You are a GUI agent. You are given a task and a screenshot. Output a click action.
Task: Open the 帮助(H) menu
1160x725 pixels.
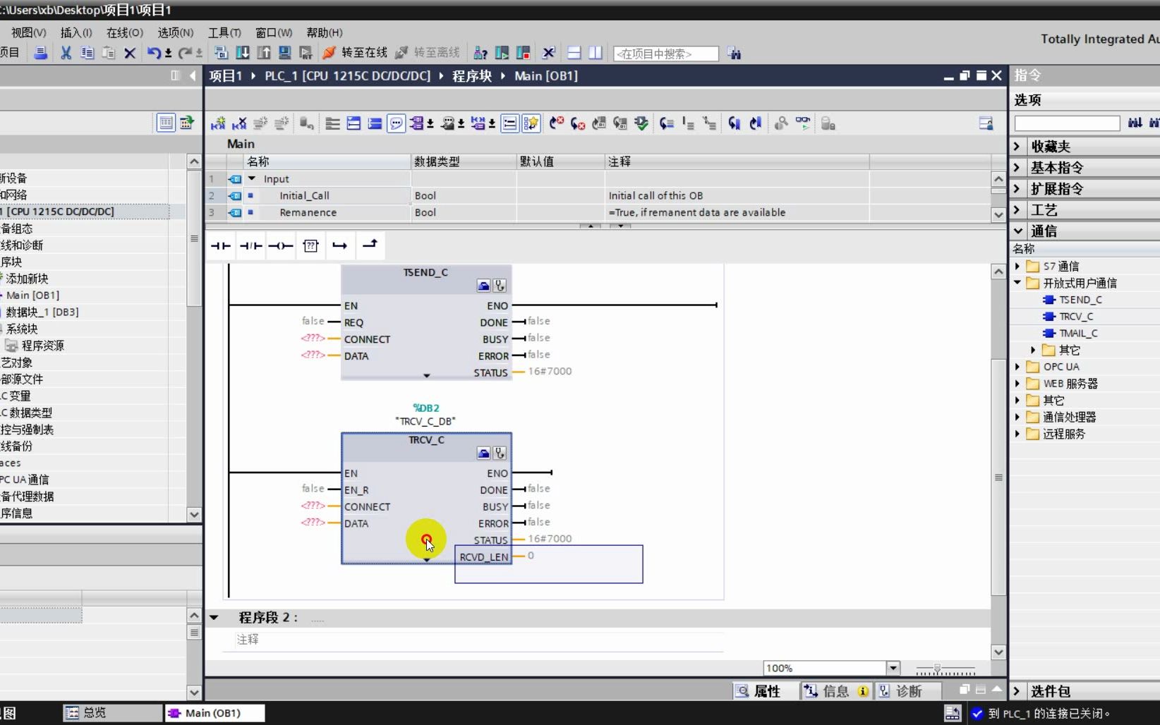click(x=324, y=32)
